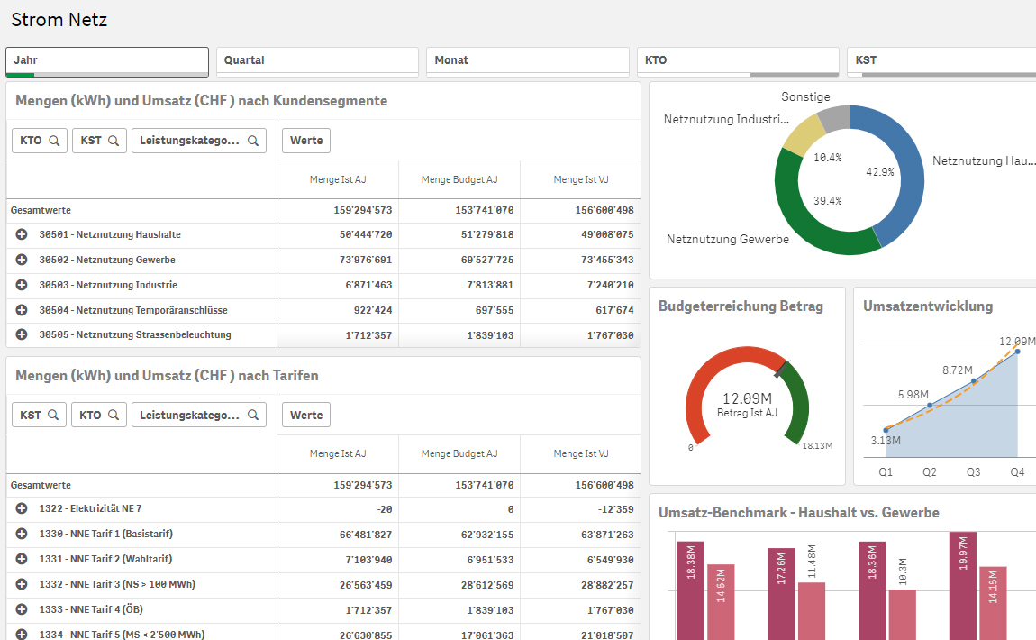The height and width of the screenshot is (640, 1036).
Task: Click Werte button in Tarifen table
Action: [306, 415]
